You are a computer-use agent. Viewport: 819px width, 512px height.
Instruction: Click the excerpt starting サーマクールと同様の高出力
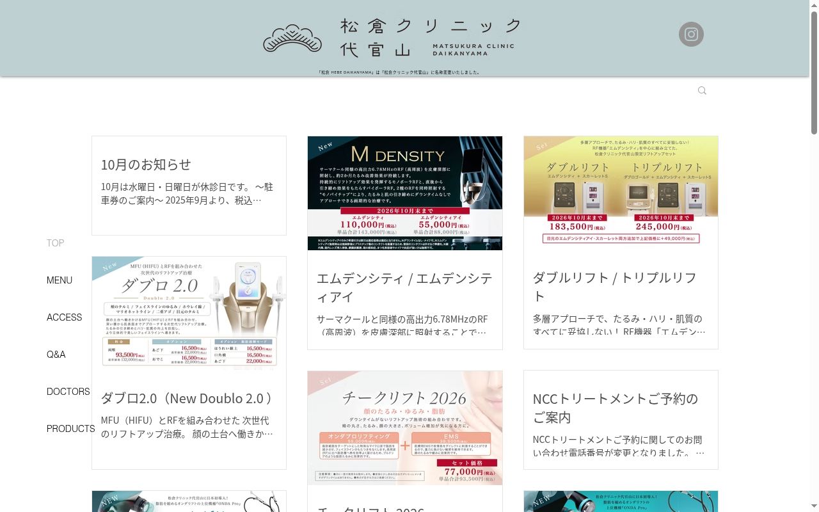(x=402, y=325)
